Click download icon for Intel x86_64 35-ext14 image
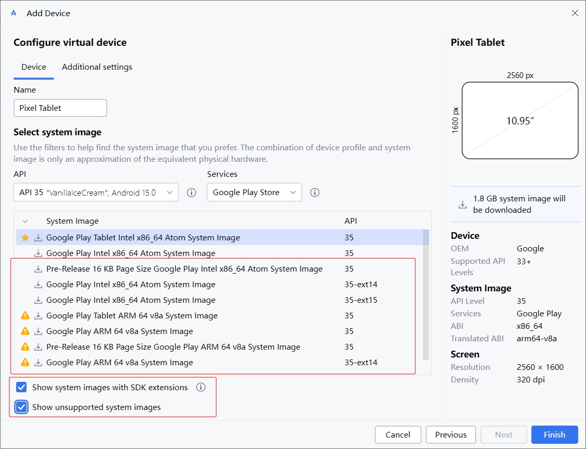 38,285
